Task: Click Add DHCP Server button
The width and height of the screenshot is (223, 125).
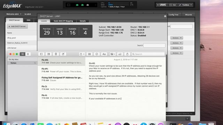Action: pyautogui.click(x=17, y=26)
